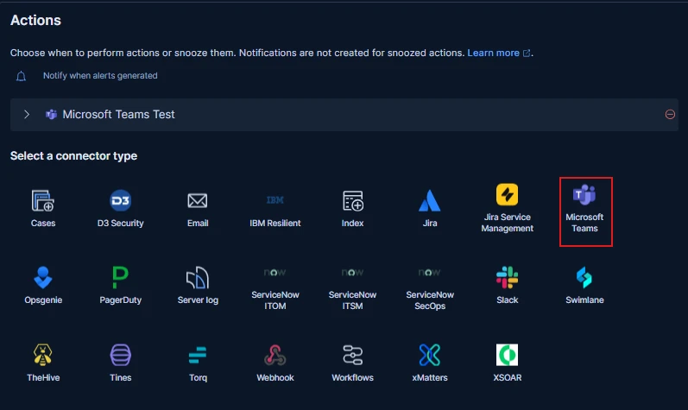Image resolution: width=688 pixels, height=410 pixels.
Task: Select the Cases connector icon
Action: point(42,201)
